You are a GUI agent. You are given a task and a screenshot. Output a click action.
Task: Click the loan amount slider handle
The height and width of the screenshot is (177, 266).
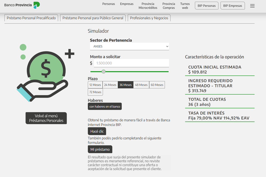[x=103, y=71]
